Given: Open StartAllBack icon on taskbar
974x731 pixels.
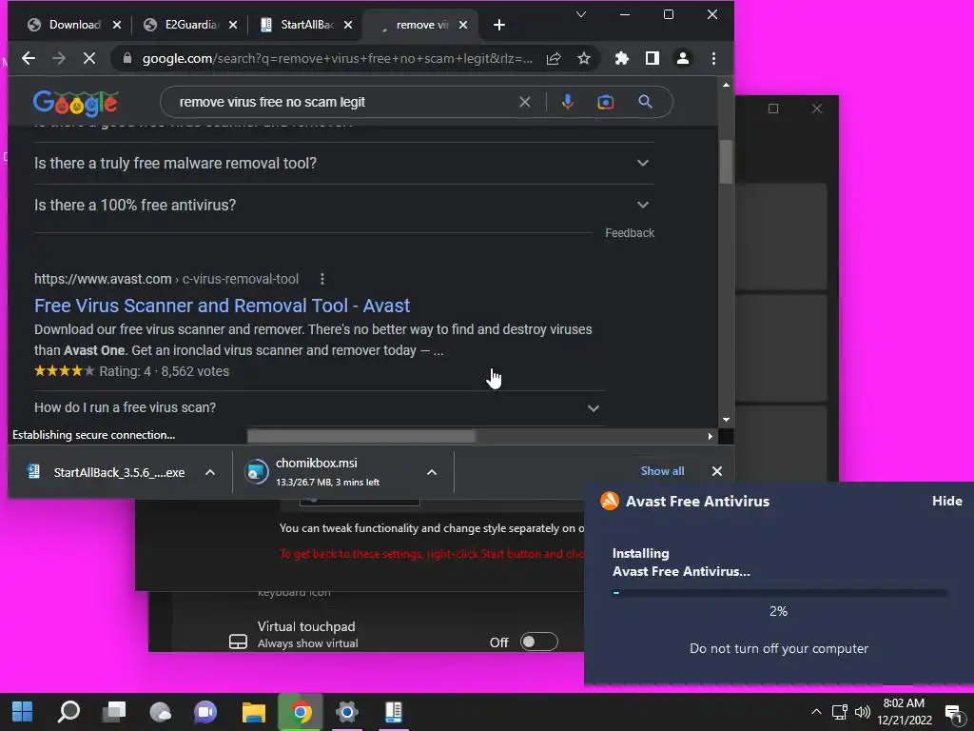Looking at the screenshot, I should 393,712.
